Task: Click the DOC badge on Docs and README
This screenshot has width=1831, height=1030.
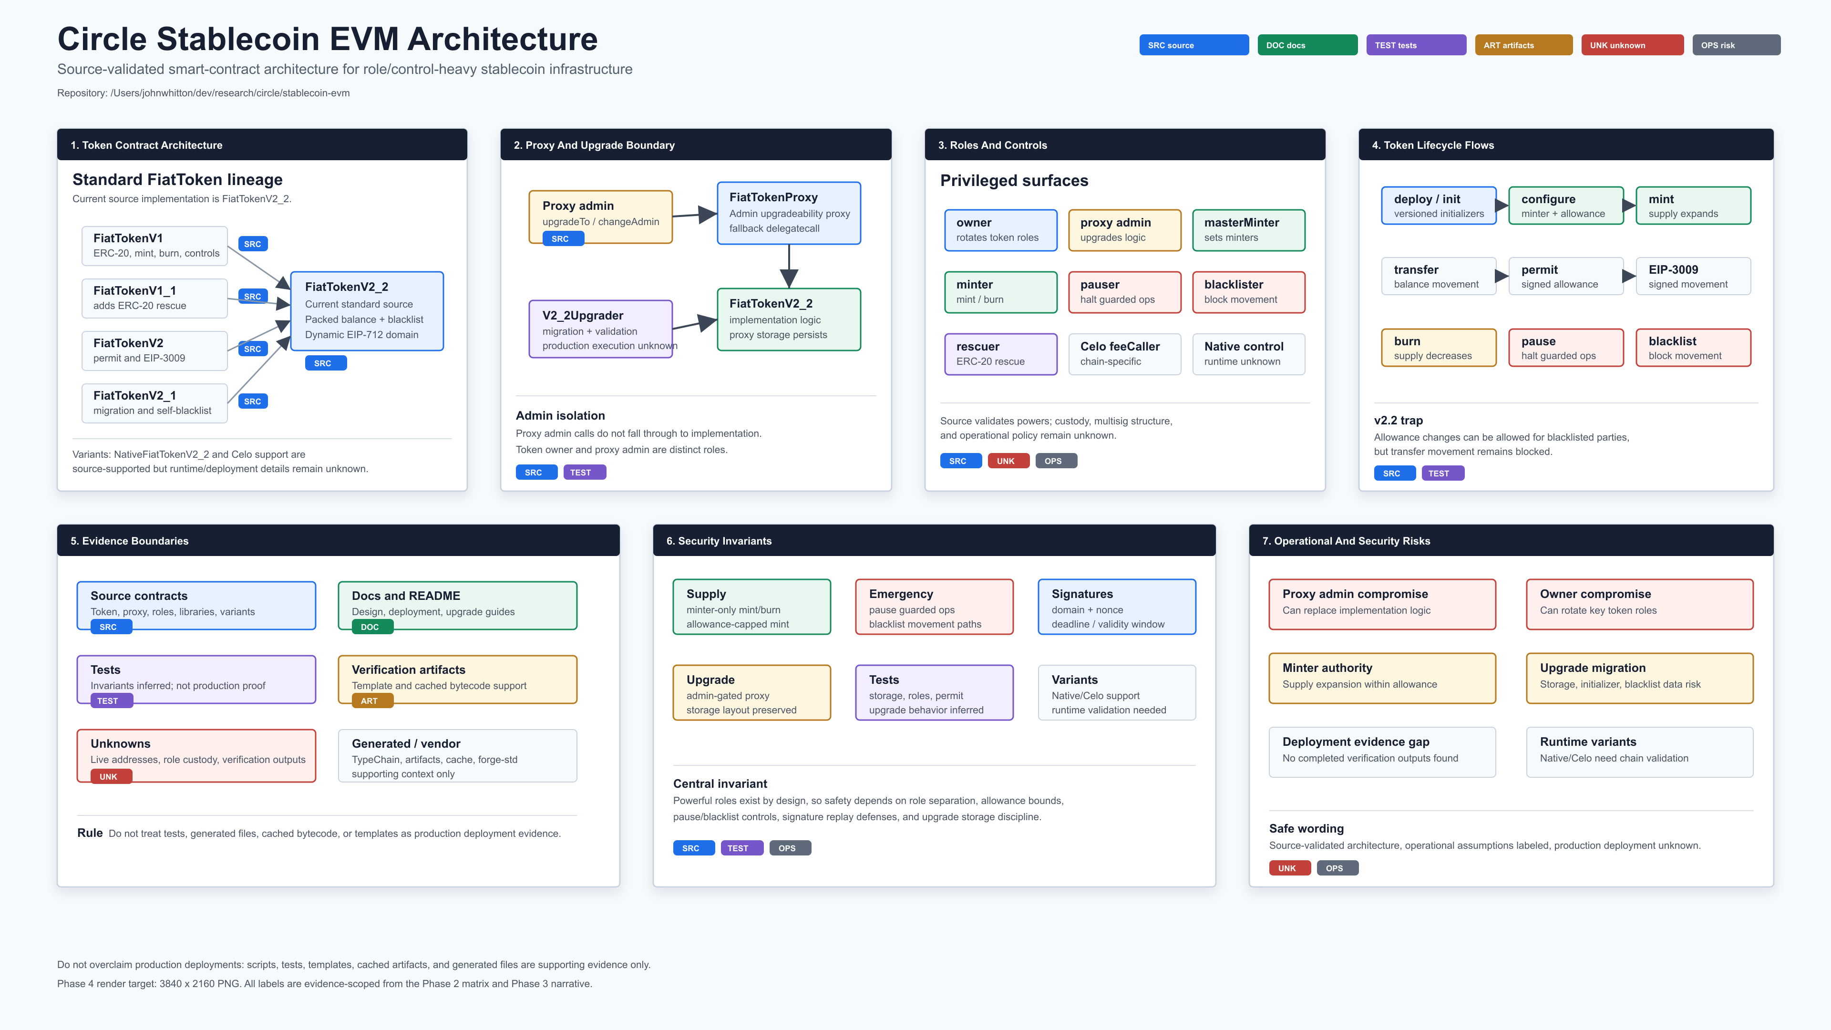Action: [372, 627]
